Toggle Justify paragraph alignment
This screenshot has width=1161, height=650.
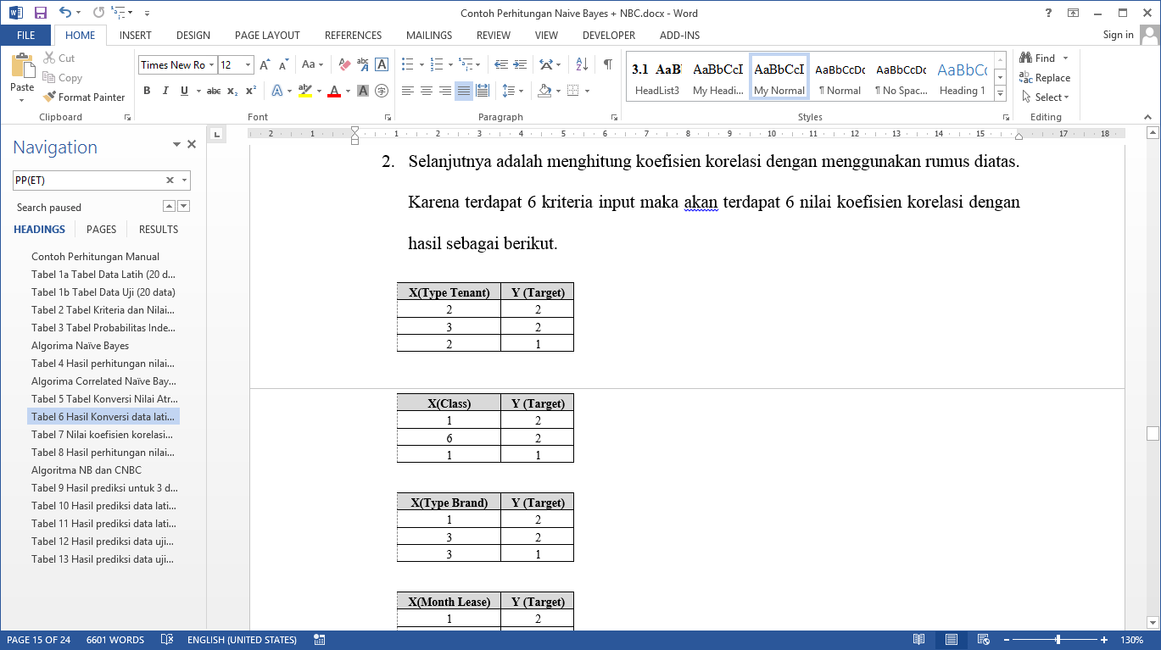point(464,91)
